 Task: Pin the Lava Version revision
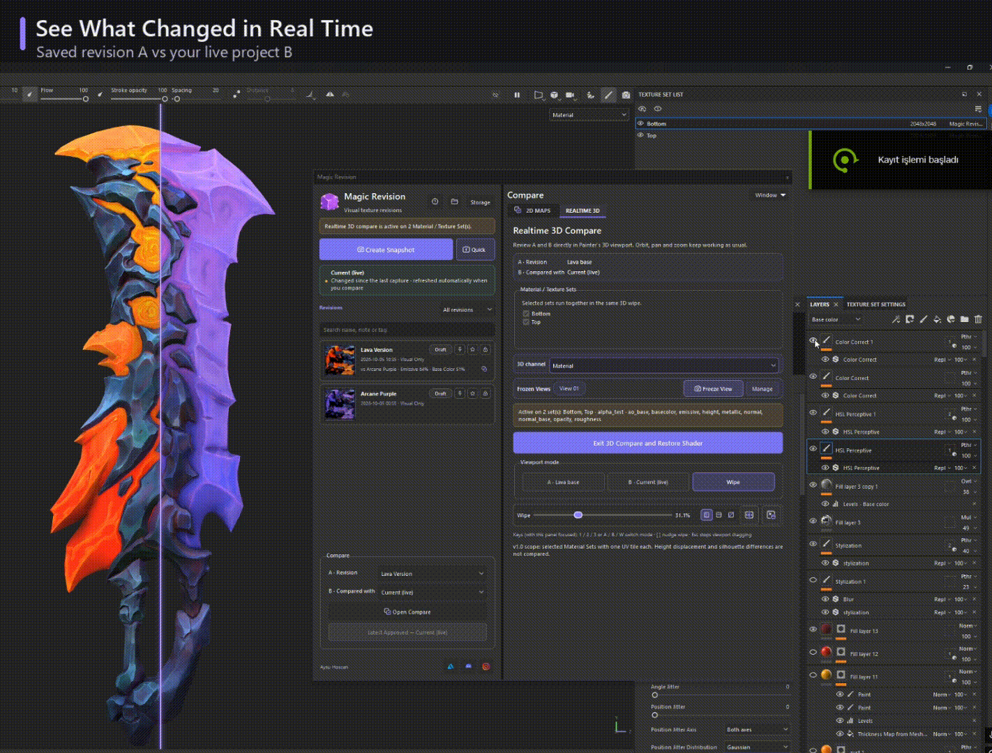460,349
